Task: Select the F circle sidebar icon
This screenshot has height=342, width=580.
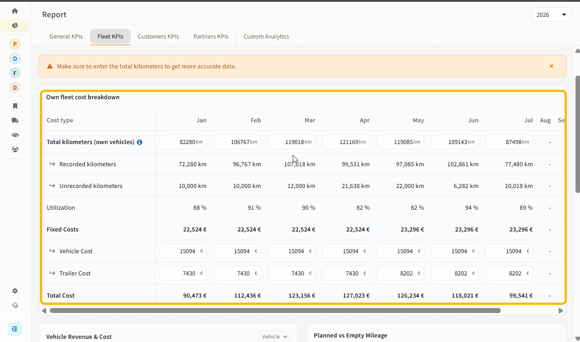Action: point(15,73)
